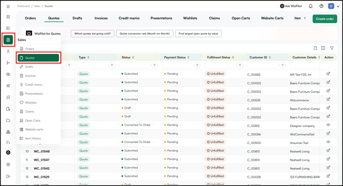
Task: Click 'Find largest open quote by value' prompt
Action: (x=198, y=34)
